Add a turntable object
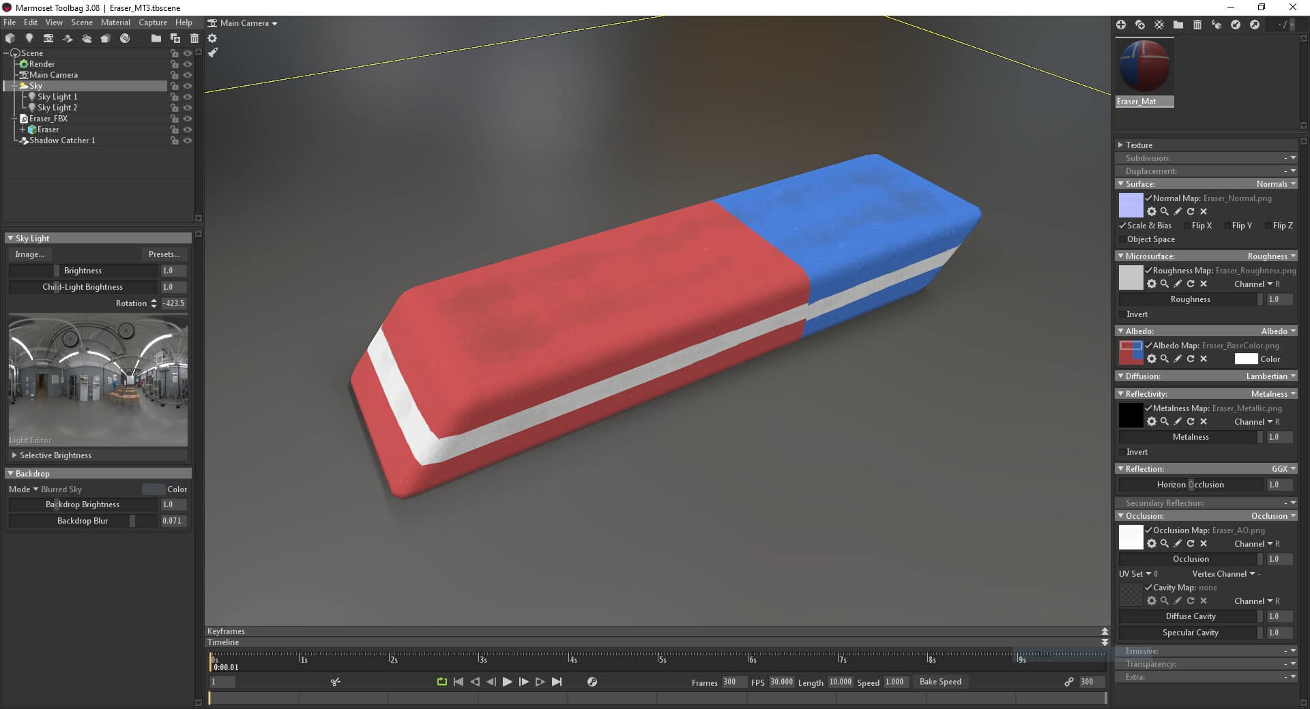The height and width of the screenshot is (709, 1310). [125, 38]
